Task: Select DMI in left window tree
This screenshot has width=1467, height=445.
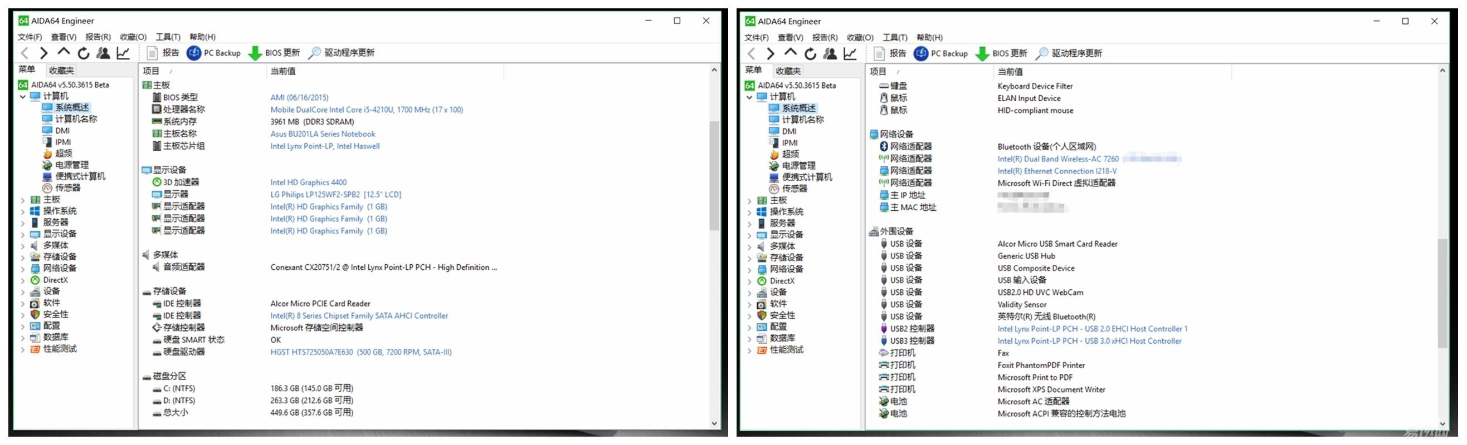Action: (62, 131)
